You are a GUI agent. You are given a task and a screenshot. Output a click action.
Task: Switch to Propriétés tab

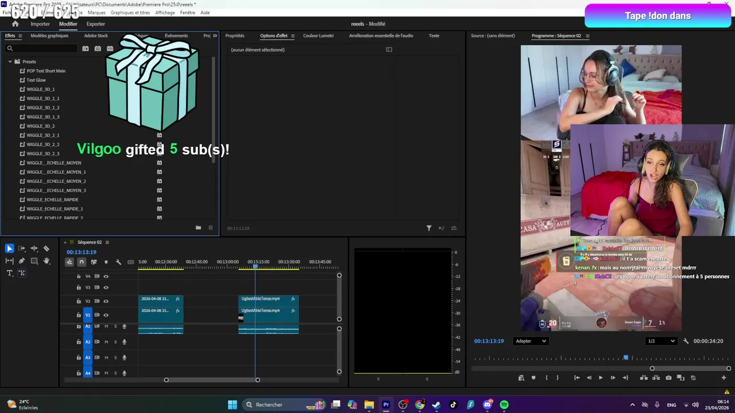point(235,36)
